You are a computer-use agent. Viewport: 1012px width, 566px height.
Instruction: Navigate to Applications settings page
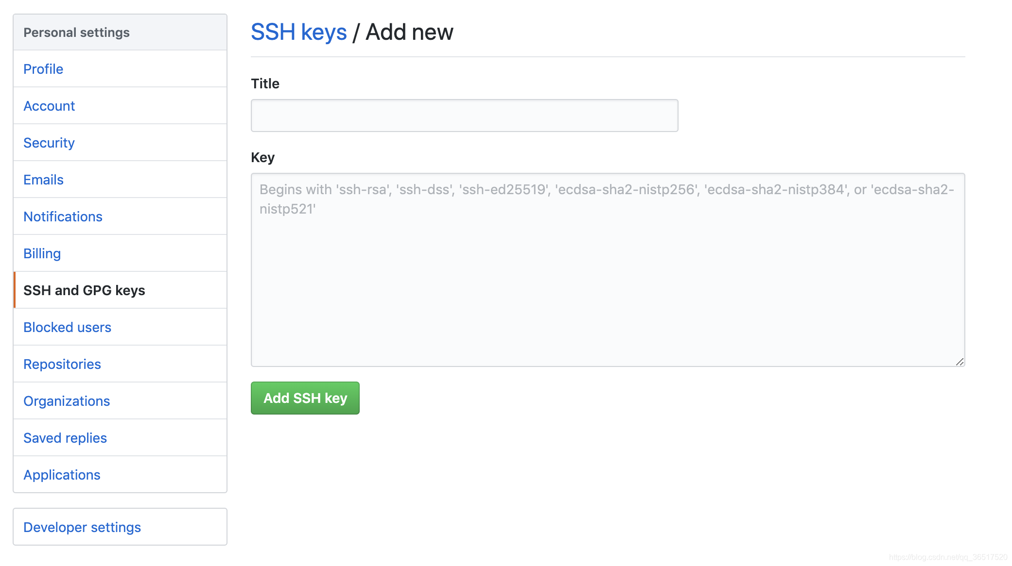(x=61, y=474)
